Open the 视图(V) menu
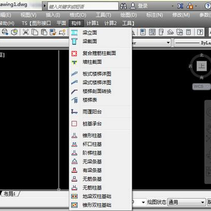Image resolution: width=211 pixels, height=211 pixels. coord(29,15)
